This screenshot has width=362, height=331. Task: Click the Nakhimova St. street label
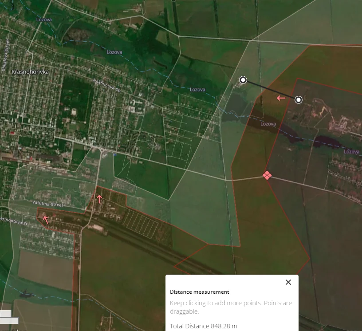tap(106, 86)
